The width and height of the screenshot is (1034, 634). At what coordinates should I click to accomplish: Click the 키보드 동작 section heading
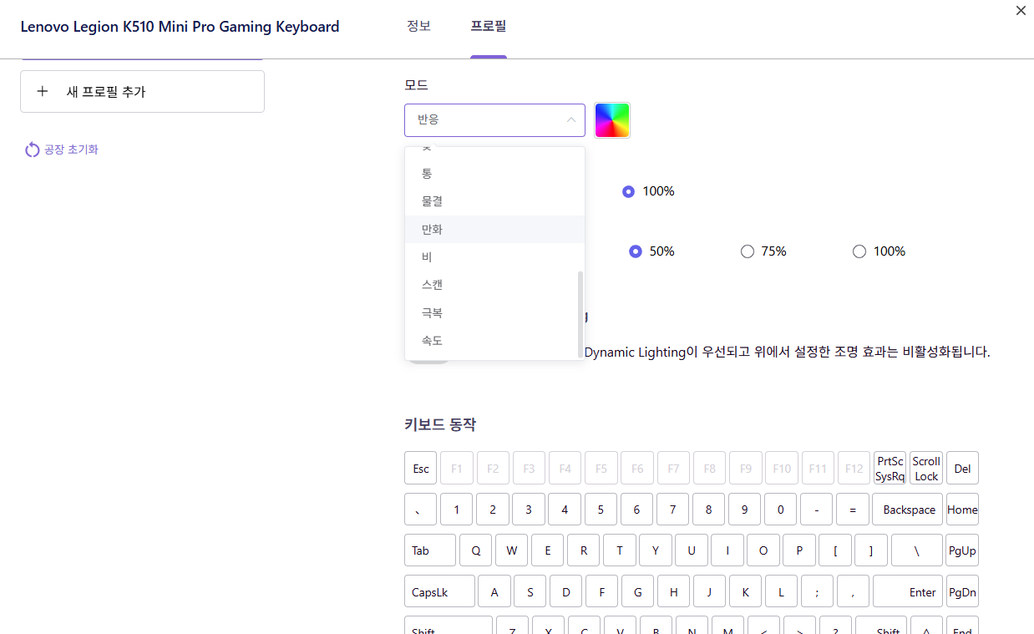(x=439, y=424)
